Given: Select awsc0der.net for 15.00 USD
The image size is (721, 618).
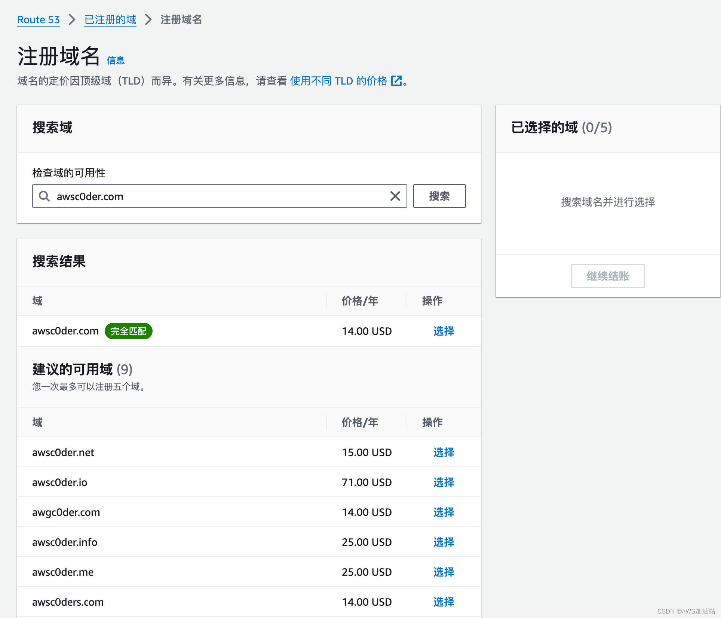Looking at the screenshot, I should [x=444, y=452].
